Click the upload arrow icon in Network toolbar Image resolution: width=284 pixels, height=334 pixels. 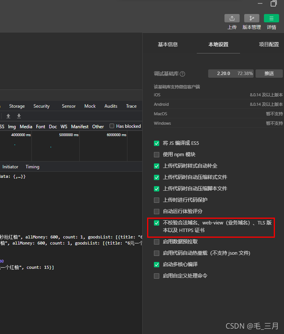coord(8,116)
